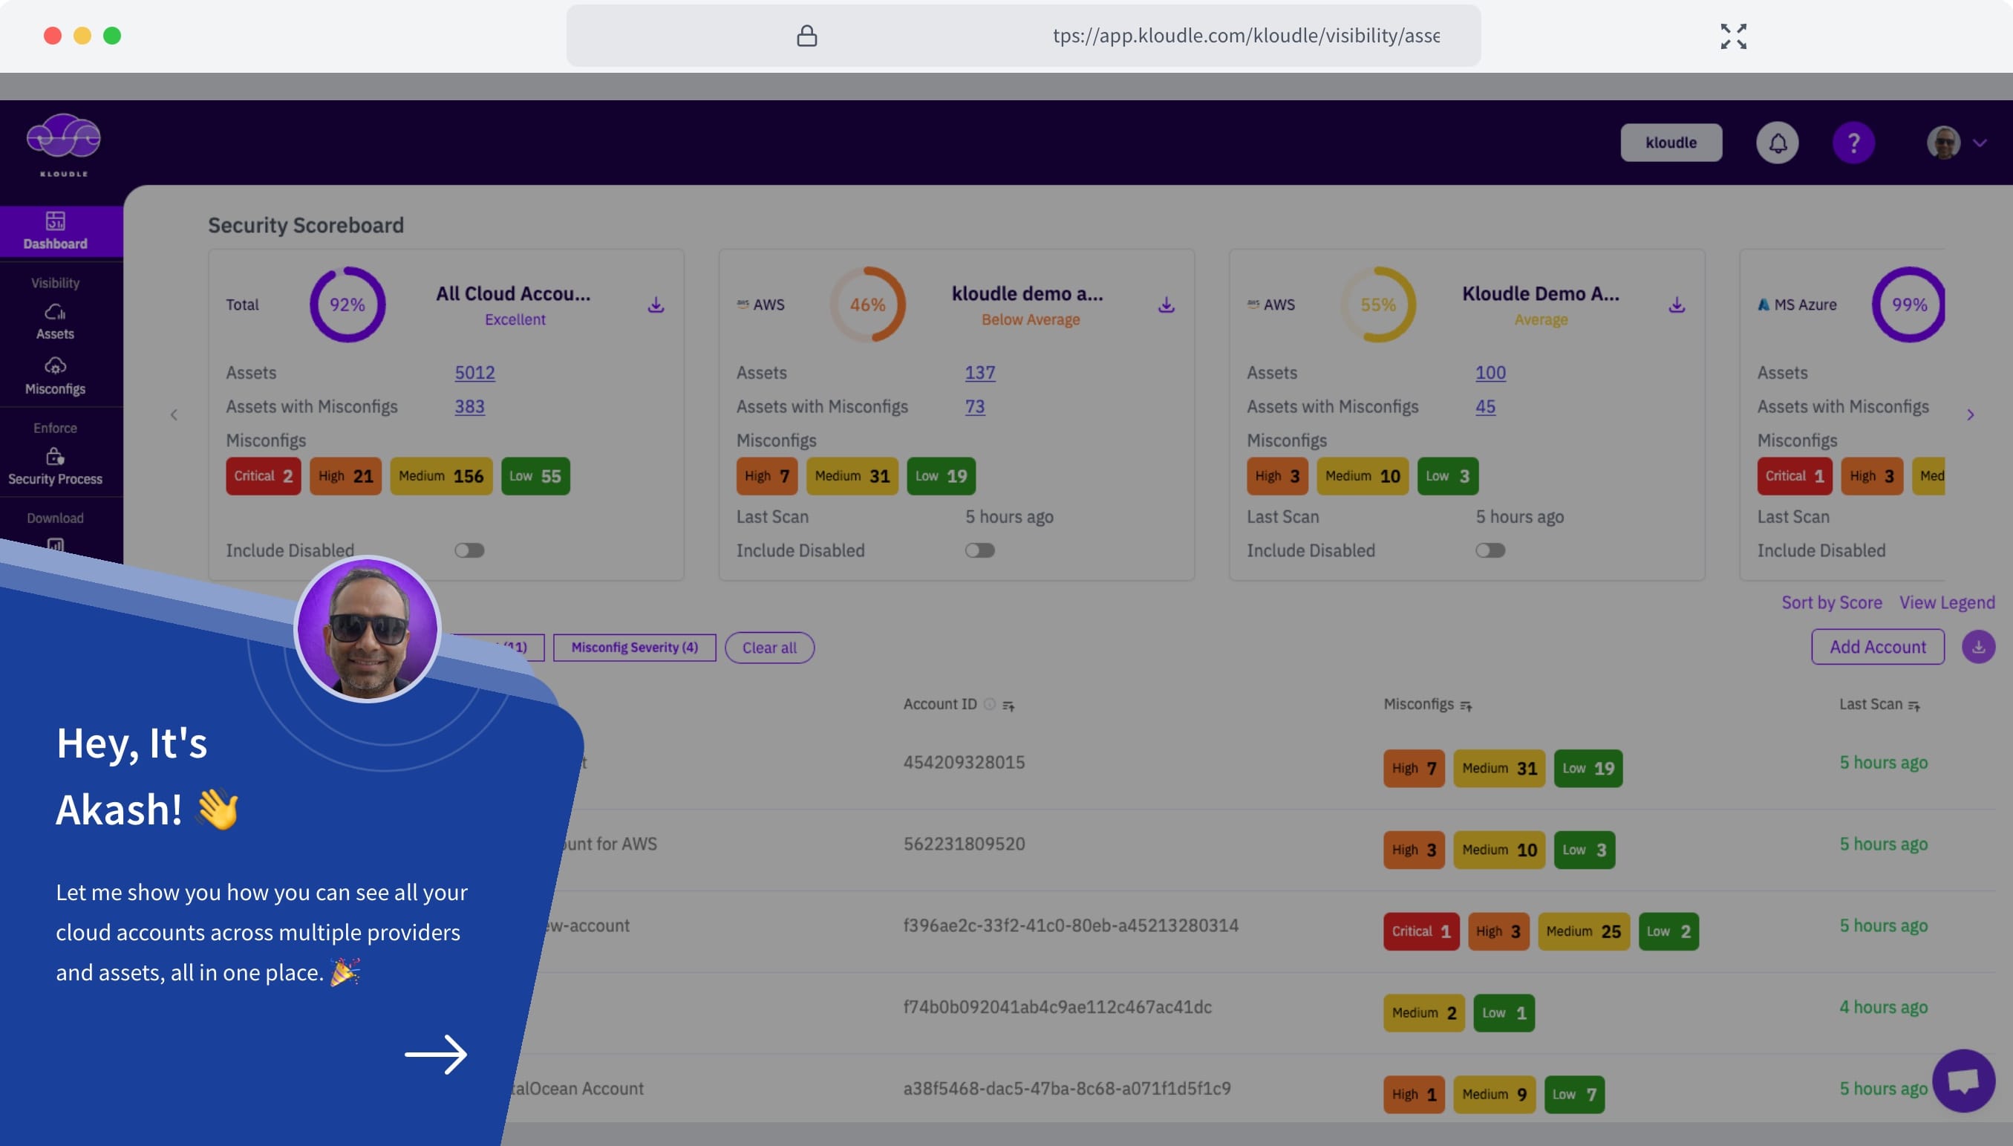Click the browser fullscreen expand icon

coord(1733,36)
